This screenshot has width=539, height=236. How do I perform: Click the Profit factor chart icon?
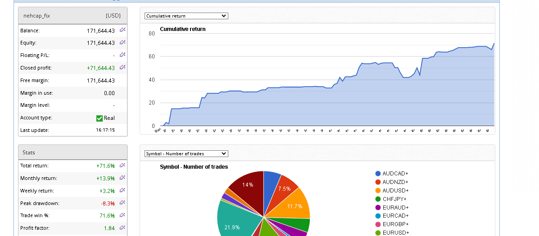tap(122, 228)
